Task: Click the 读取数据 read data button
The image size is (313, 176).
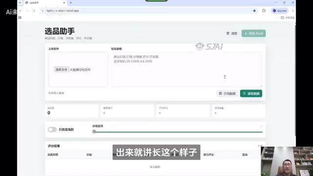Action: (x=251, y=93)
